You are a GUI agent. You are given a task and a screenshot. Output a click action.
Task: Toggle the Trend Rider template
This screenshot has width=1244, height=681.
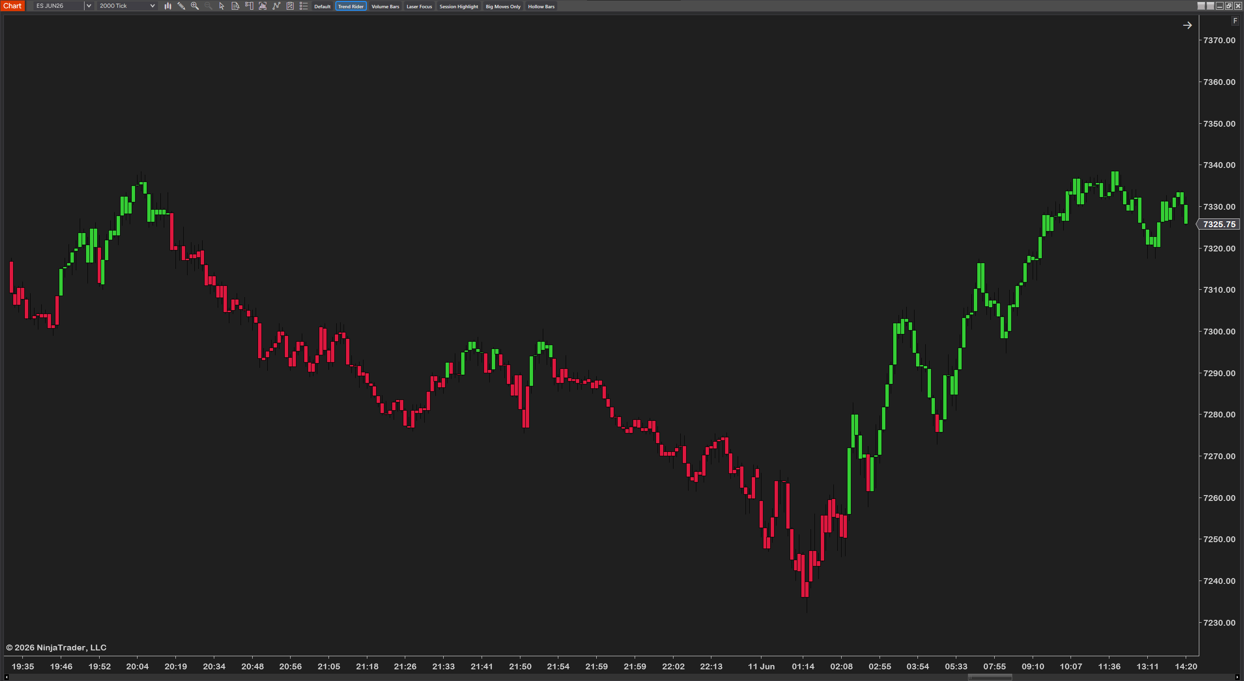tap(351, 6)
